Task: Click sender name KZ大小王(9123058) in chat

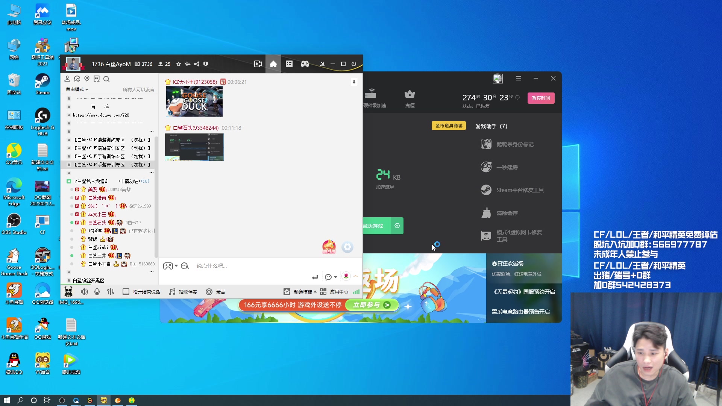Action: click(195, 82)
